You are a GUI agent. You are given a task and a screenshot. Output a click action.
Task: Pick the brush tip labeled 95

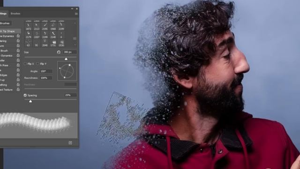37,43
